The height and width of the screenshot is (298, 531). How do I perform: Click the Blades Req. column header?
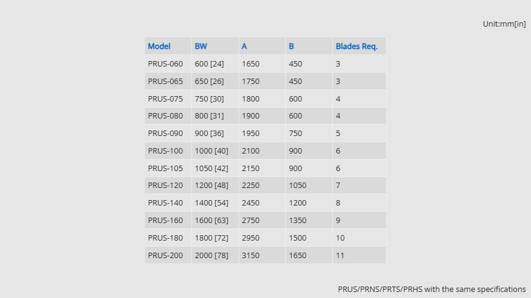click(356, 46)
